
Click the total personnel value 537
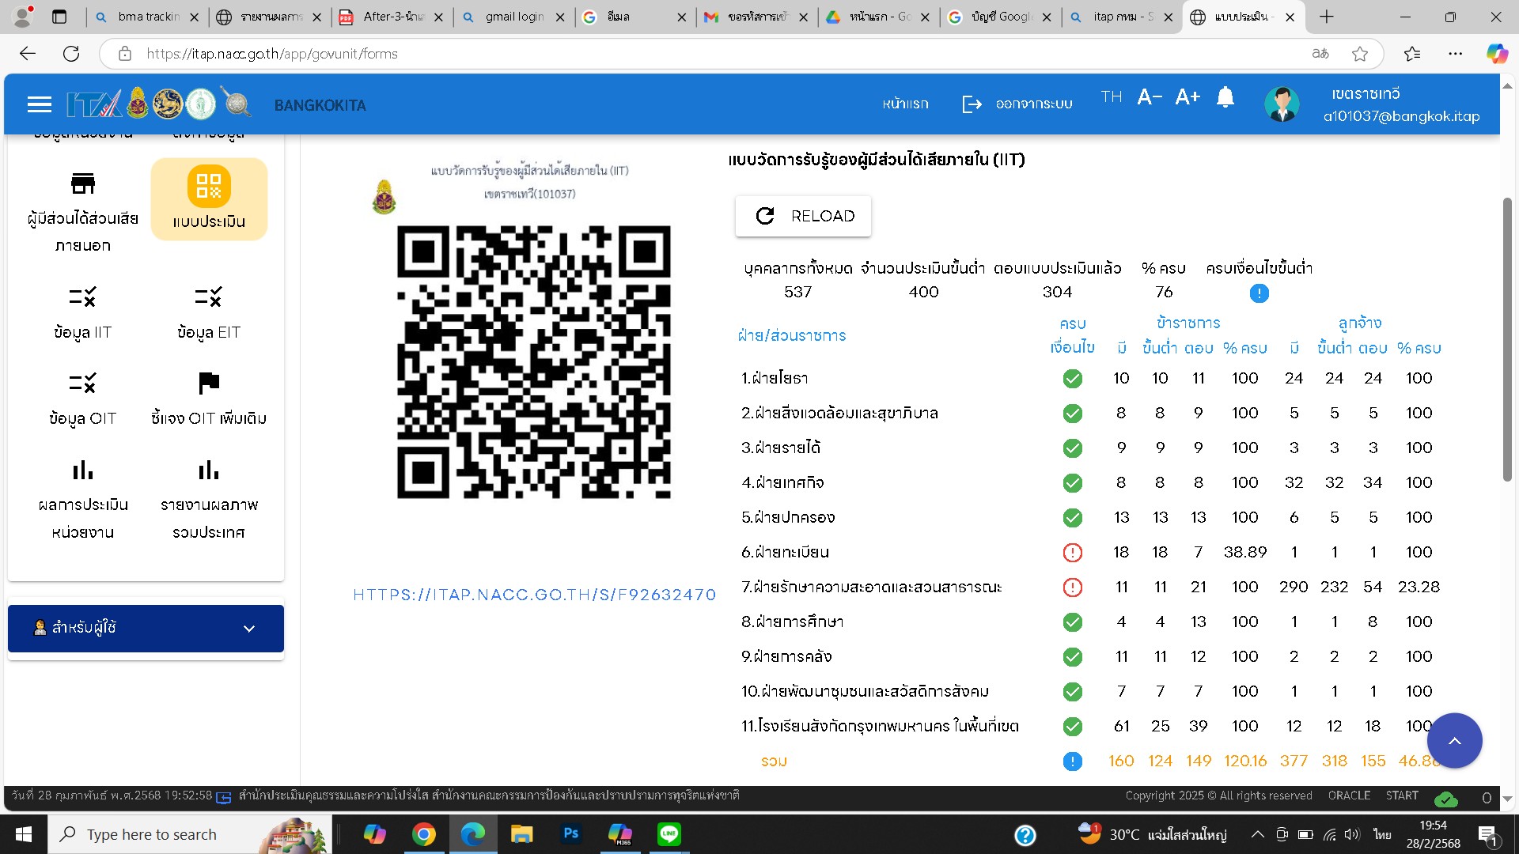[x=797, y=292]
